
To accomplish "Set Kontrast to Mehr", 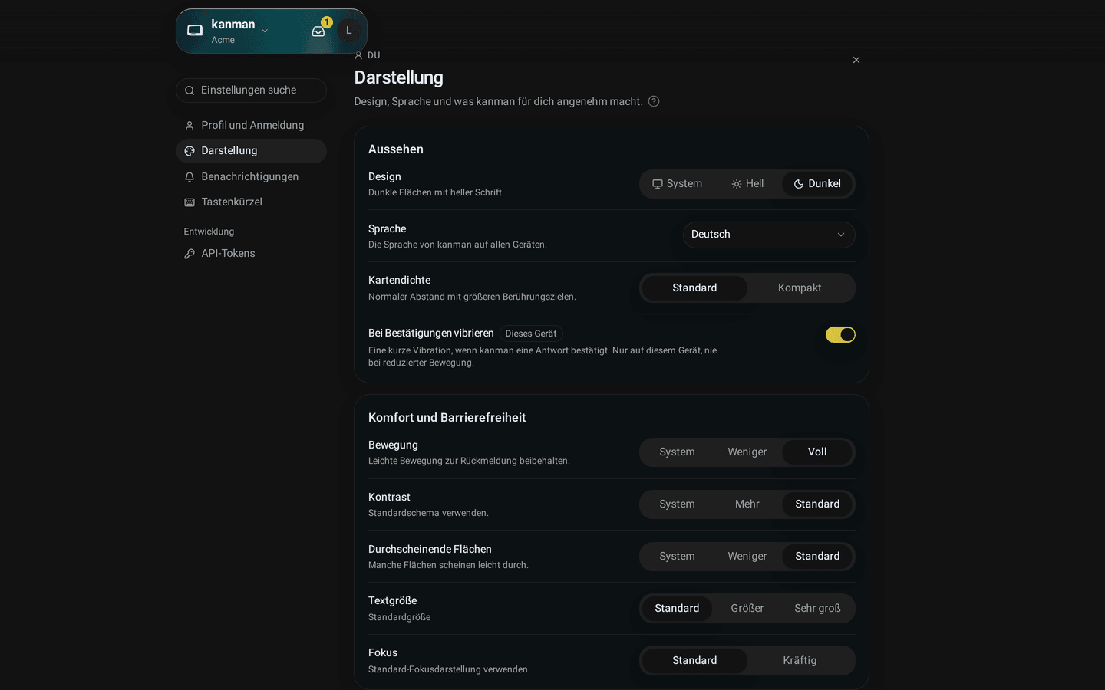I will 747,504.
